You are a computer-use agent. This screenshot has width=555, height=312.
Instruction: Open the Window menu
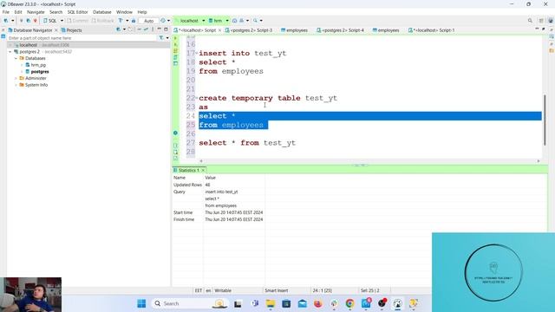pos(124,12)
